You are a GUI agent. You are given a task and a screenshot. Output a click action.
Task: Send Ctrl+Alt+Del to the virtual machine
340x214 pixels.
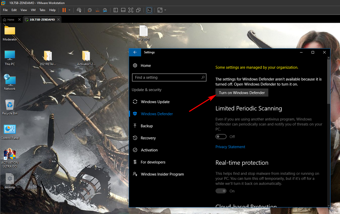click(79, 10)
